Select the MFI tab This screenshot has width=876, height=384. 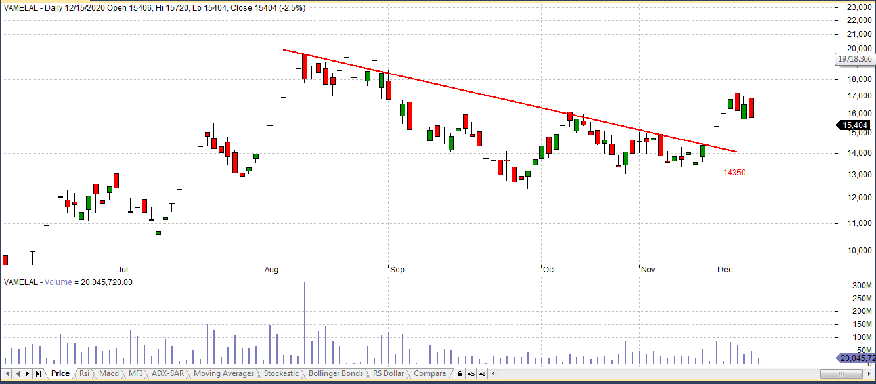[135, 373]
